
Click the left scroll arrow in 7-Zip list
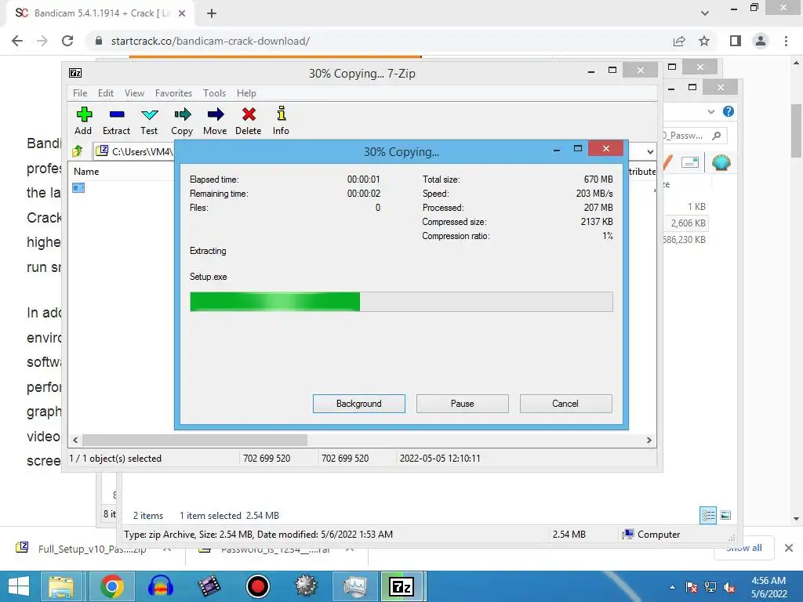[76, 441]
